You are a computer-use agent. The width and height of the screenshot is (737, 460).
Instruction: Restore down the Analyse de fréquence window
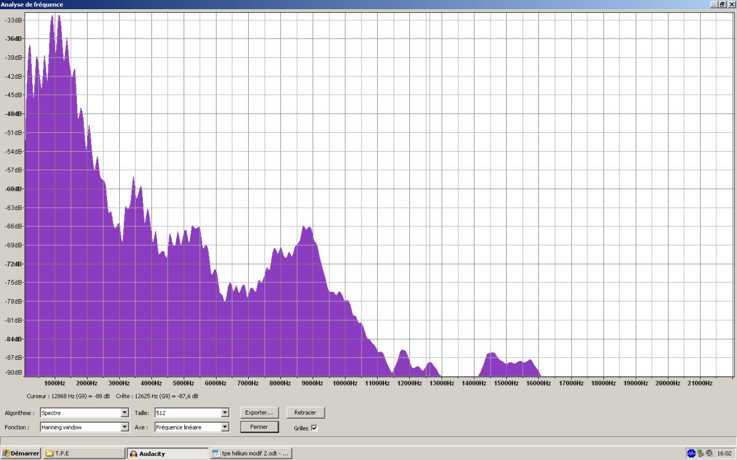pyautogui.click(x=722, y=4)
